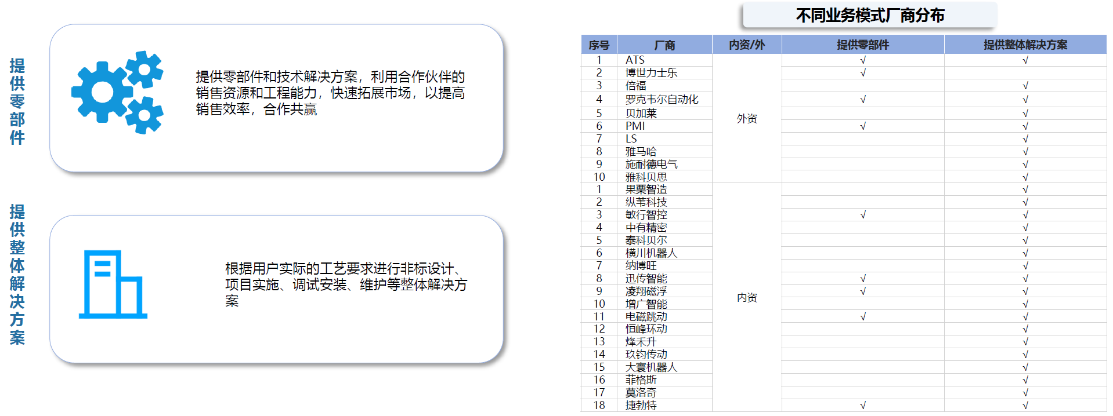1113x416 pixels.
Task: Click the blue building icon
Action: pos(113,284)
